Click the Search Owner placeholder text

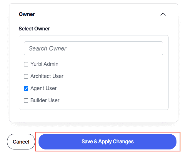click(x=48, y=48)
